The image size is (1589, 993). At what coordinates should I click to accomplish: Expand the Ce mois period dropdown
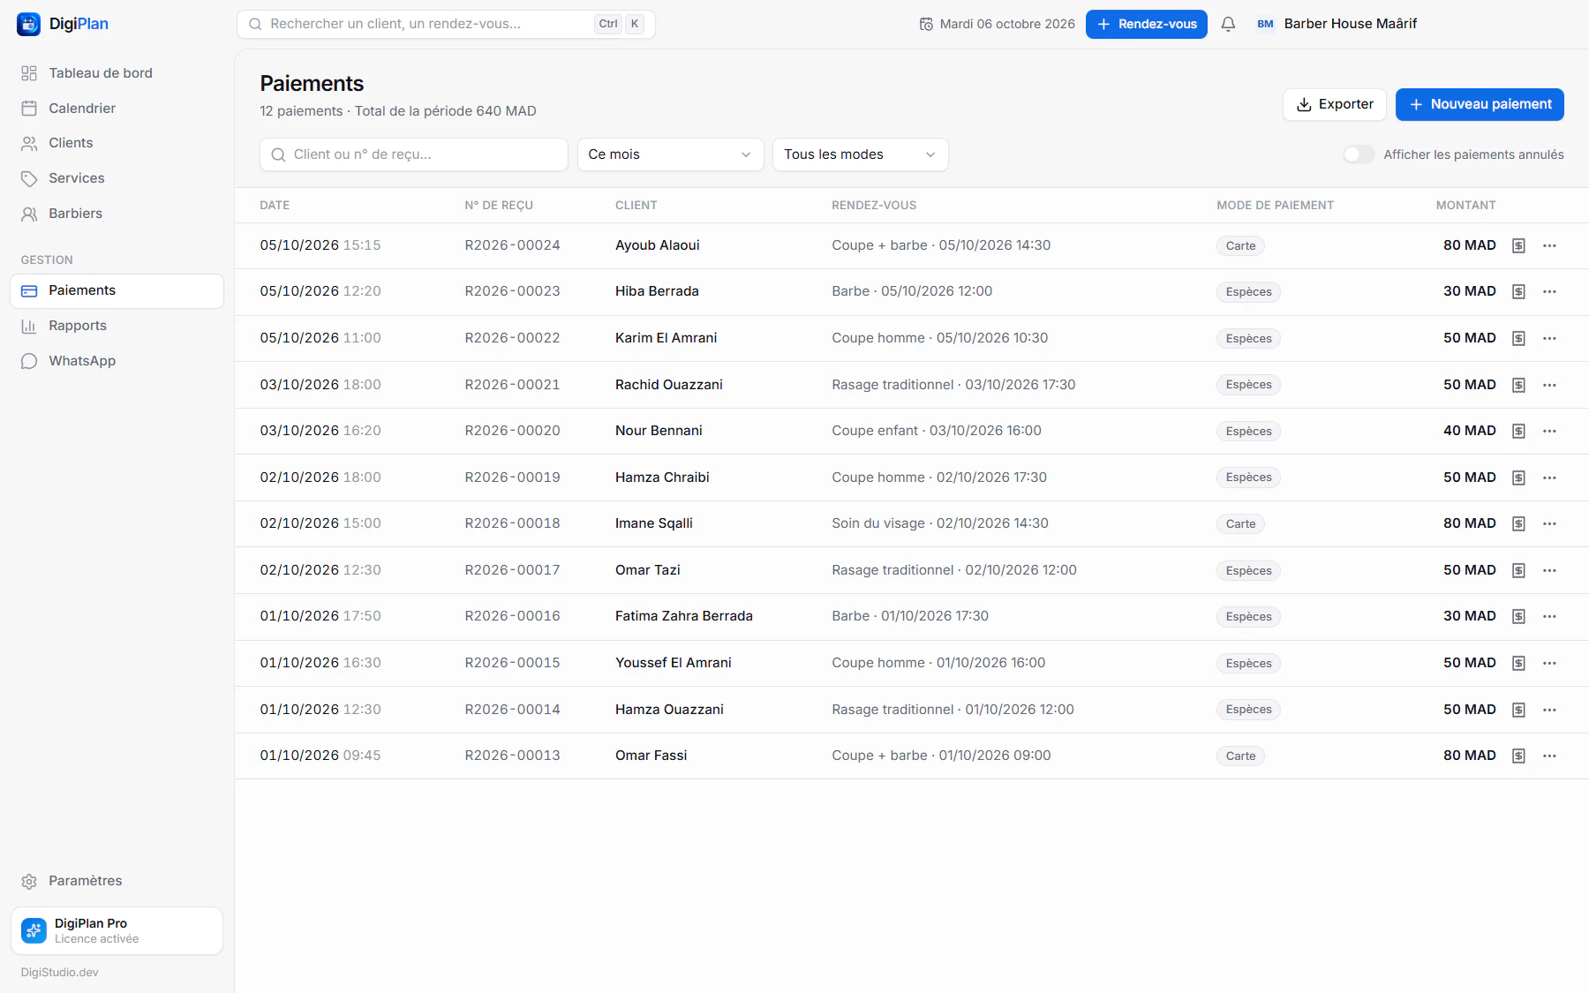pyautogui.click(x=670, y=154)
